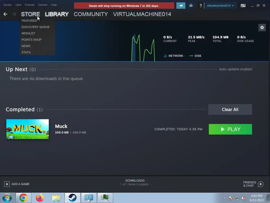Switch to the LIBRARY tab

(x=57, y=14)
